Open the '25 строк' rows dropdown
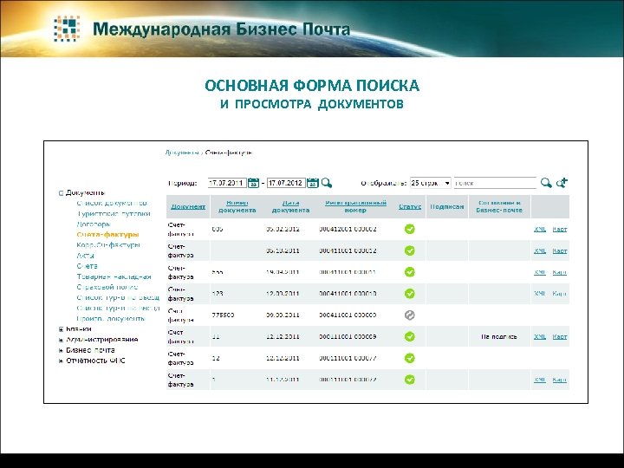Image resolution: width=624 pixels, height=468 pixels. coord(430,183)
